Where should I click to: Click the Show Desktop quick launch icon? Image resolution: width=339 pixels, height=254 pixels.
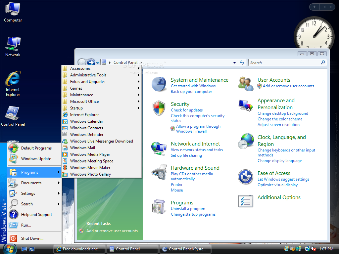24,249
